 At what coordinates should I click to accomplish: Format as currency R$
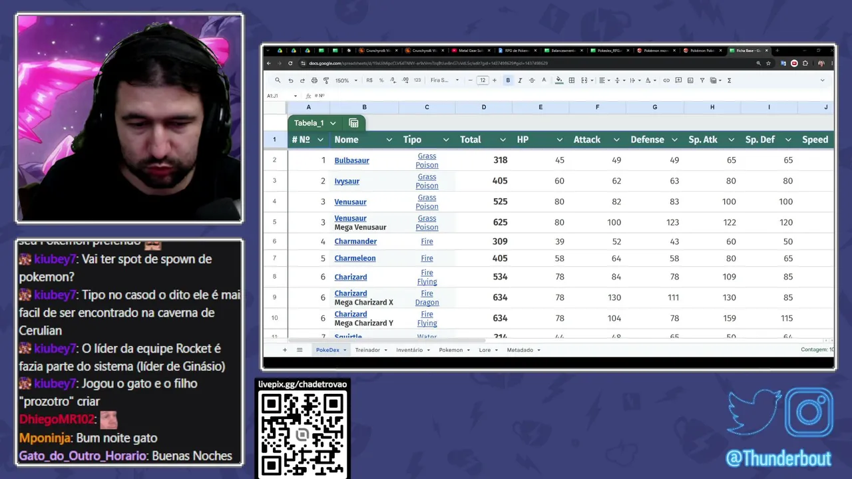(x=369, y=80)
